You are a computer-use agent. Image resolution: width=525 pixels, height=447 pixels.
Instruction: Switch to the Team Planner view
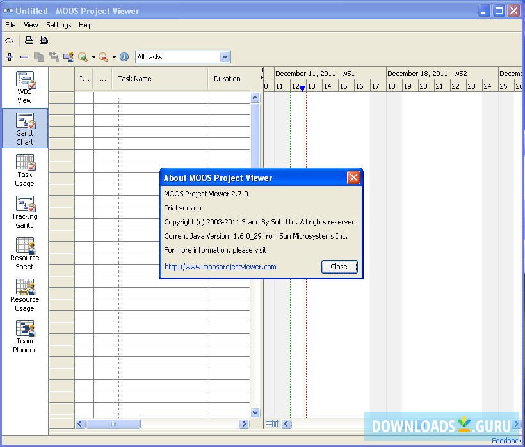pyautogui.click(x=24, y=336)
